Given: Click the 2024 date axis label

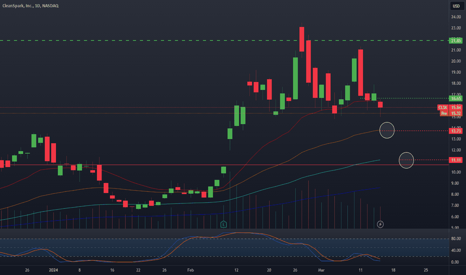Looking at the screenshot, I should tap(53, 270).
